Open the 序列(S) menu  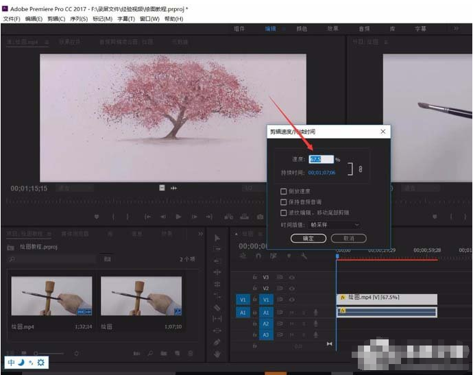(x=79, y=19)
